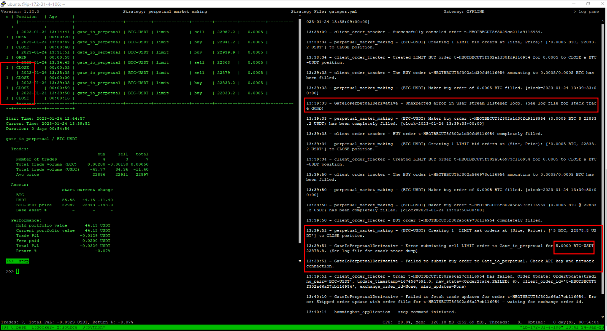Click the 'Return %' performance row label
The image size is (607, 331).
26,251
